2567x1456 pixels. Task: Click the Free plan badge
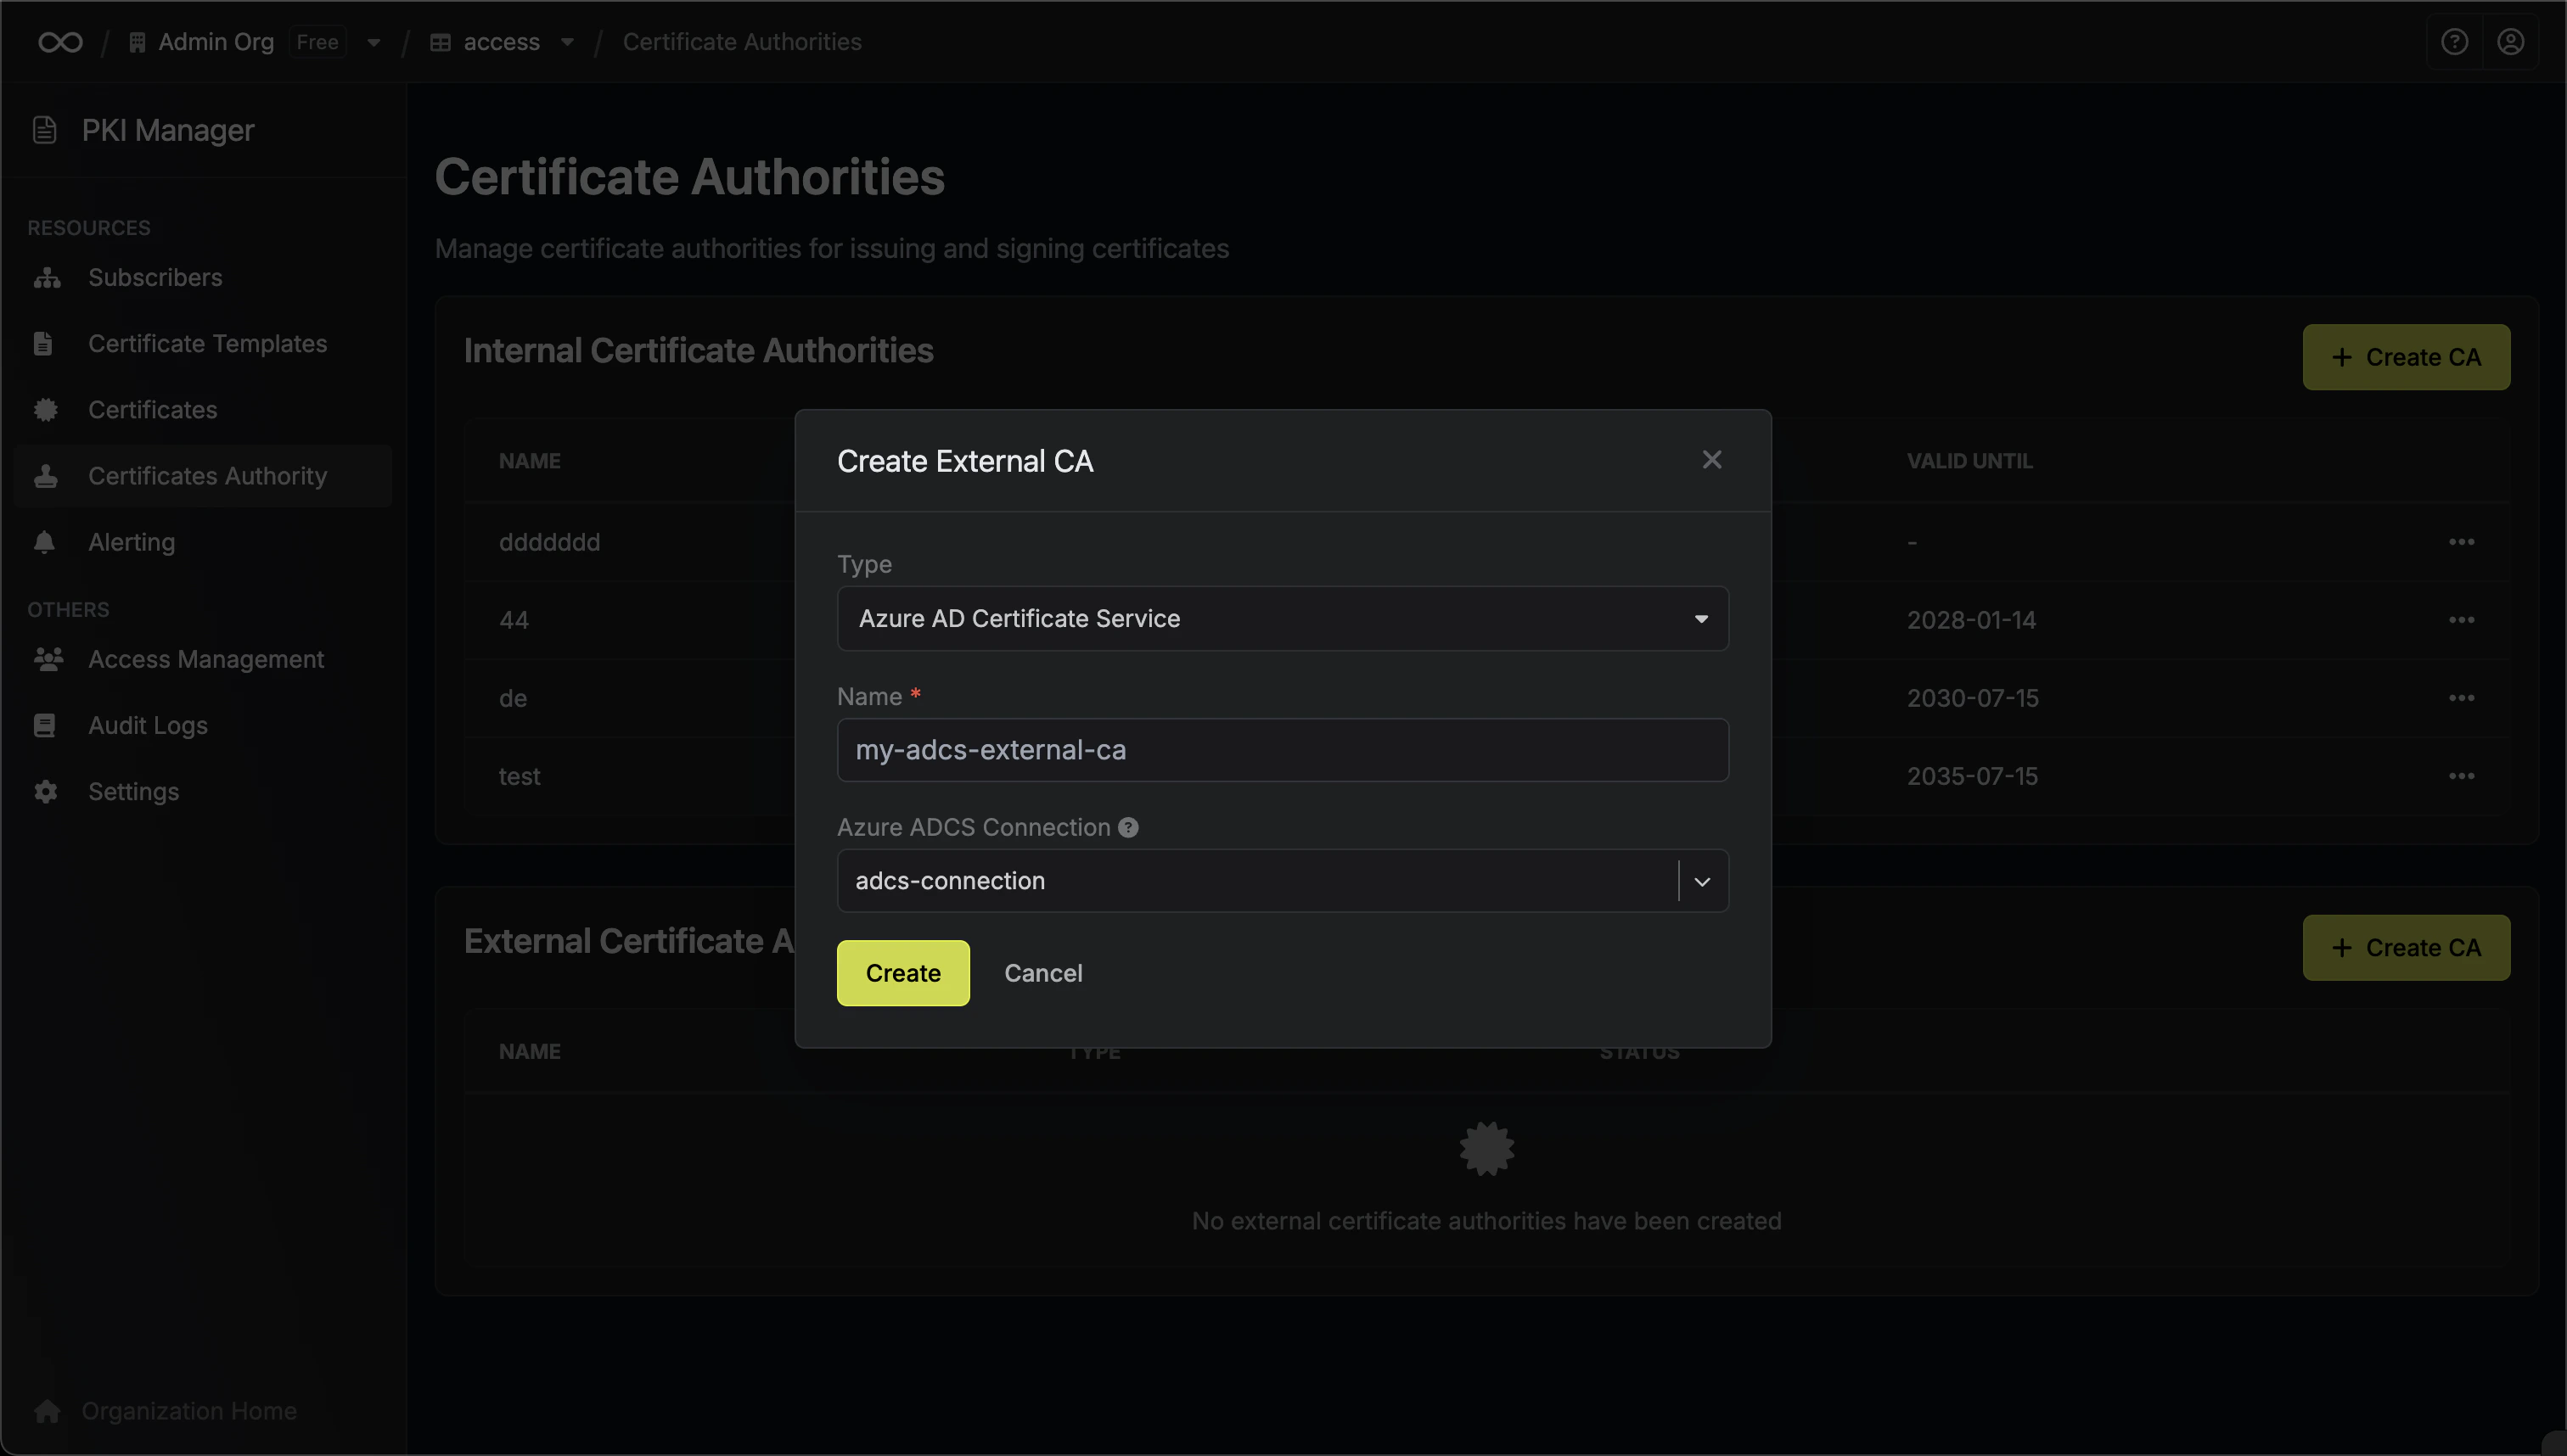[317, 42]
